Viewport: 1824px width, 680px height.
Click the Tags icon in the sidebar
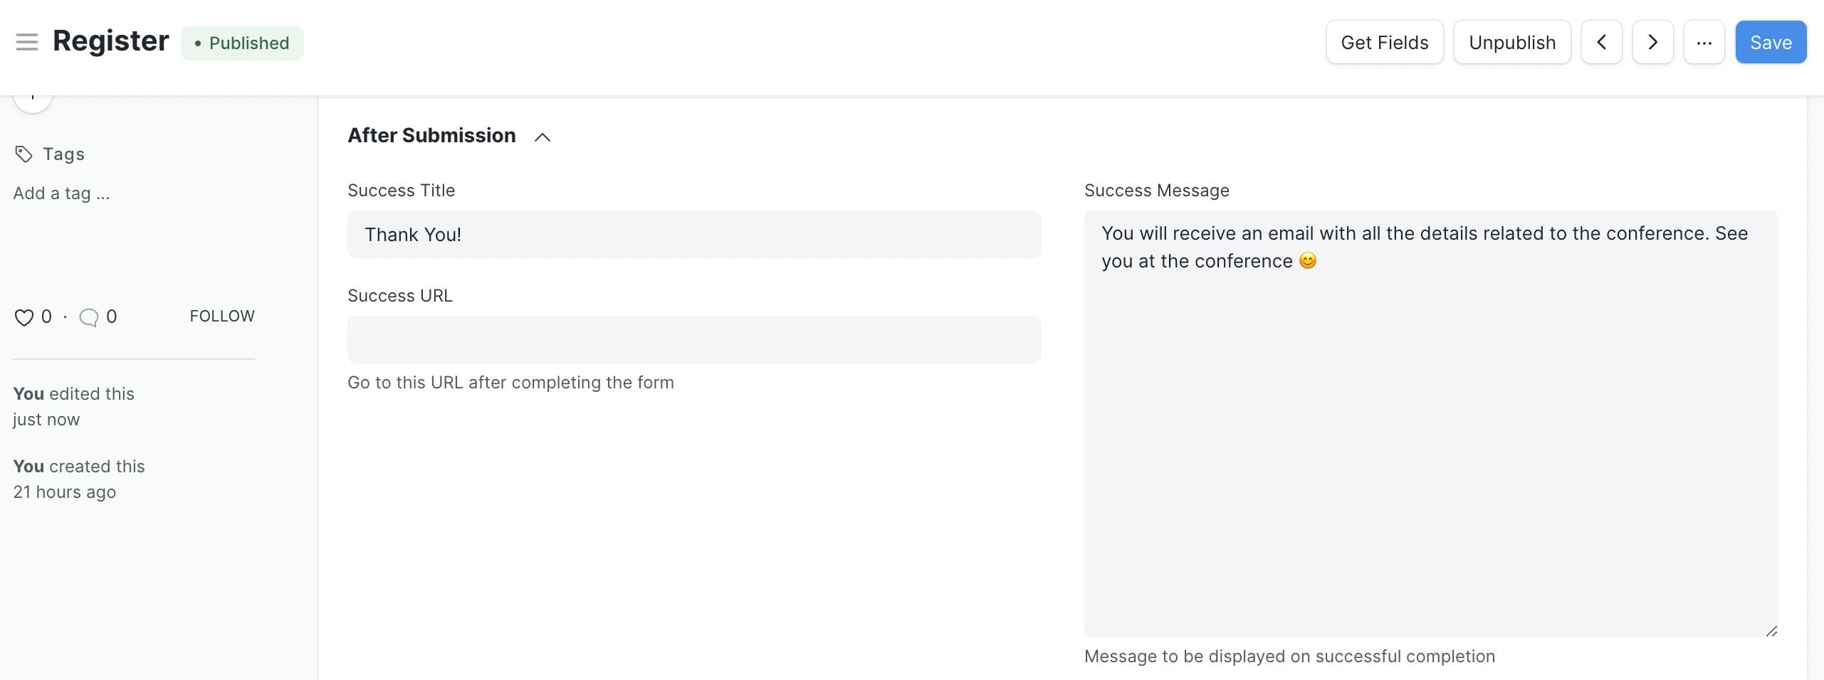pyautogui.click(x=23, y=154)
